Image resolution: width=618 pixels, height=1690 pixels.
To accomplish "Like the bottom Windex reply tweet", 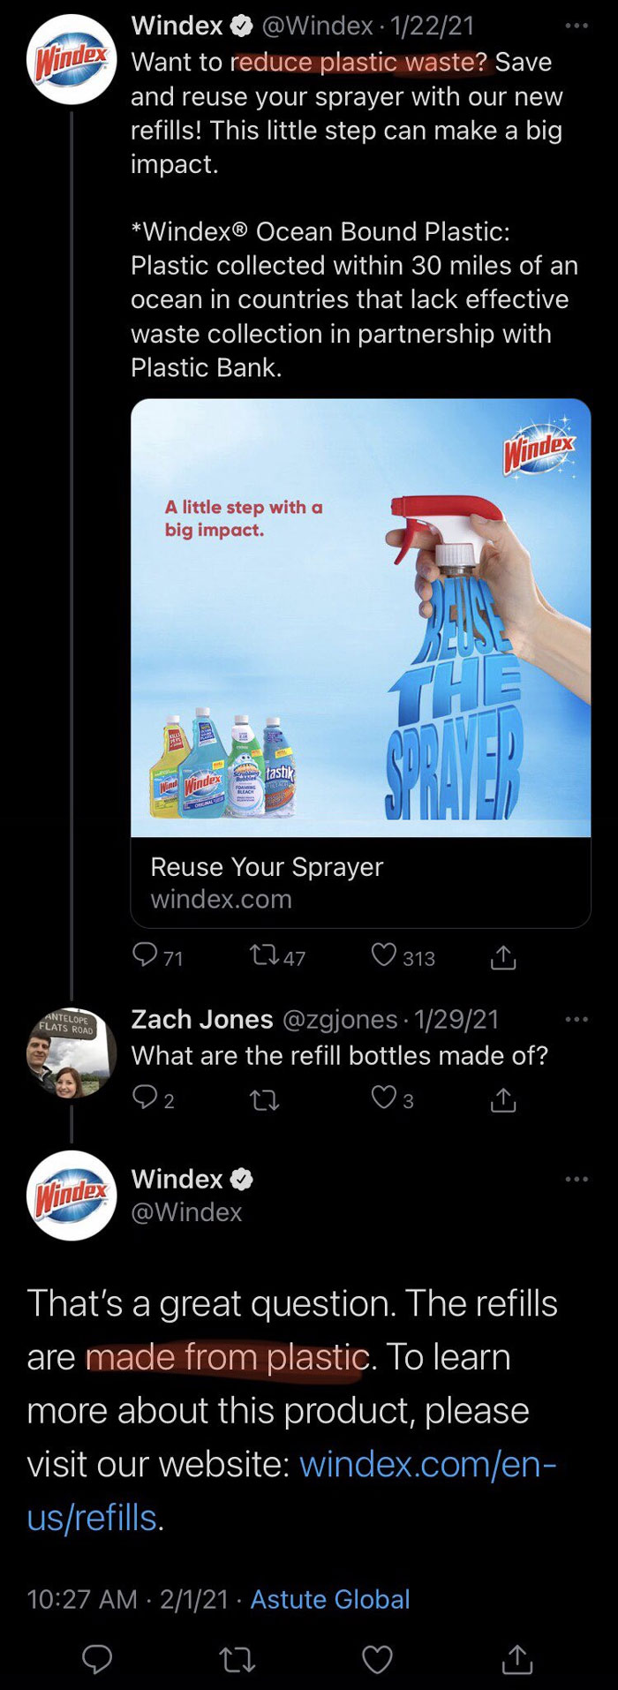I will point(377,1660).
